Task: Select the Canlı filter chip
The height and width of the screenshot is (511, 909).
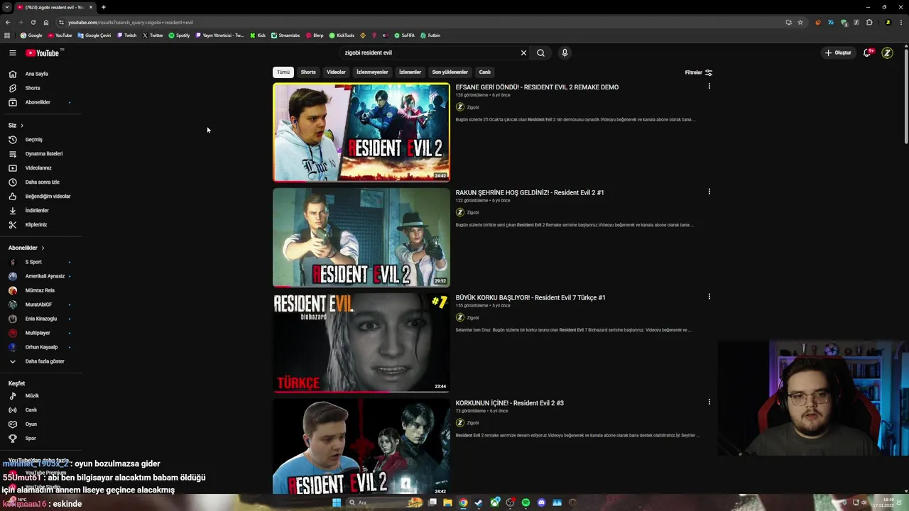Action: (484, 72)
